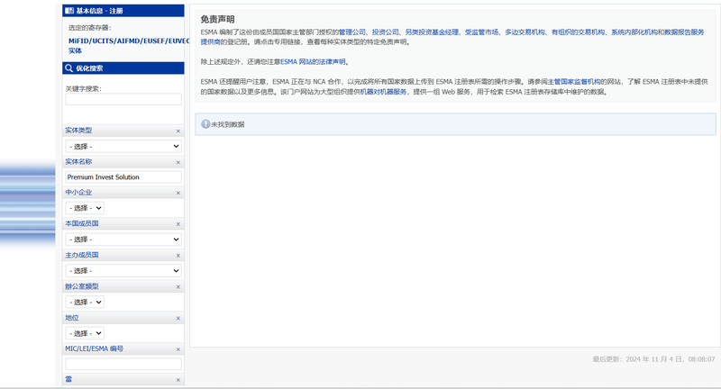721x389 pixels.
Task: Clear the 主办成员国 filter x icon
Action: click(178, 256)
